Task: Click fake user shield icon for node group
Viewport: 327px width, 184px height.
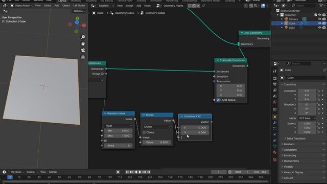Action: tap(190, 6)
